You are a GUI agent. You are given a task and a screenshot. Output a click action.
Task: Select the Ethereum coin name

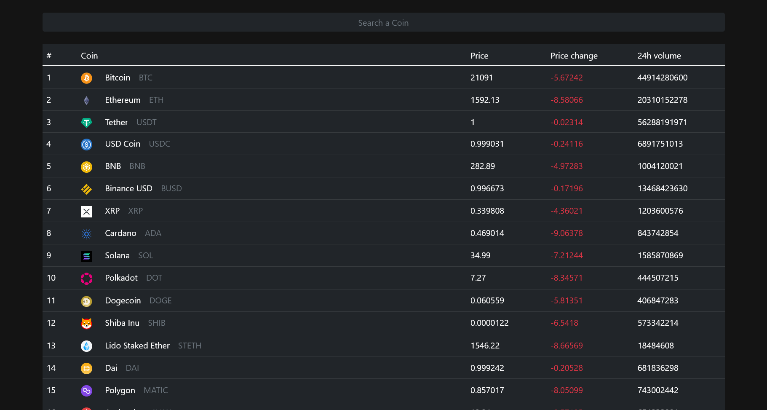(x=123, y=100)
